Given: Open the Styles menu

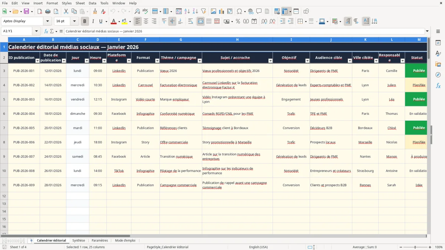Looking at the screenshot, I should tap(67, 3).
